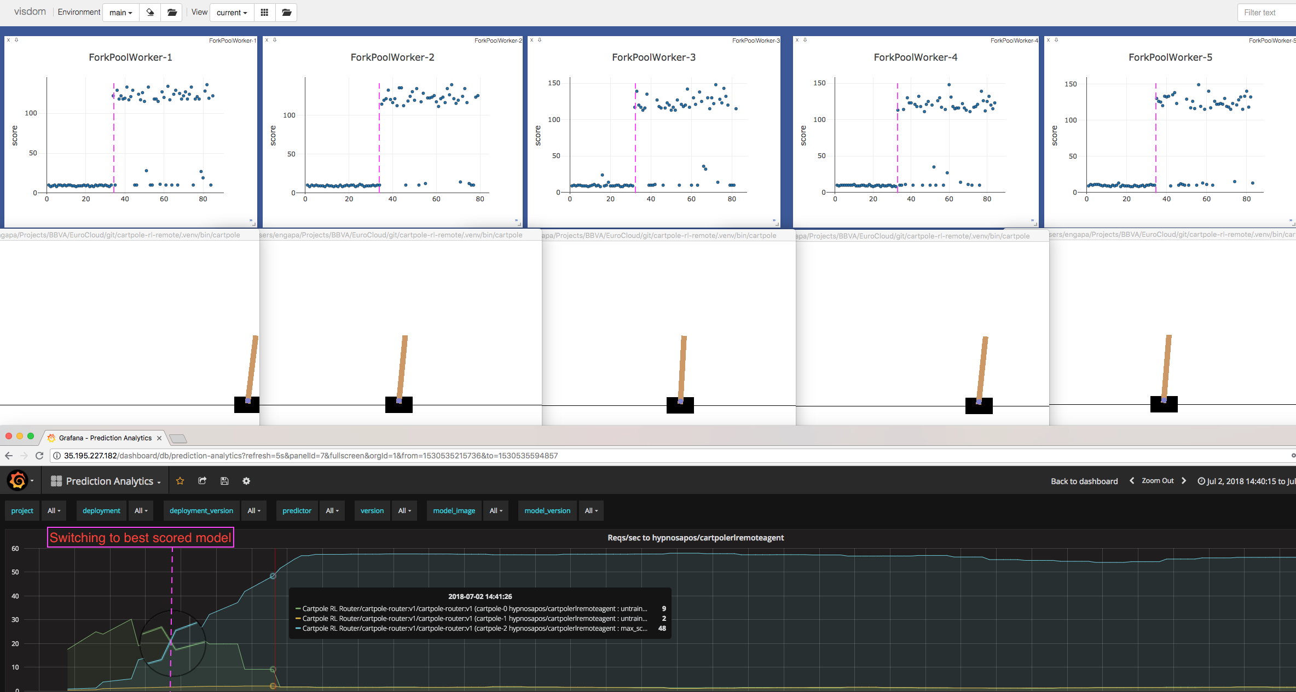Expand the current view dropdown
The width and height of the screenshot is (1296, 692).
[232, 13]
